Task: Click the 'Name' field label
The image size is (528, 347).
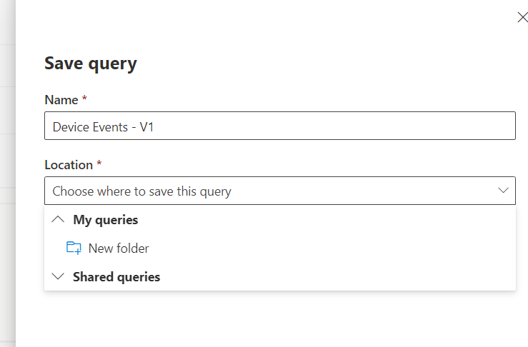Action: click(x=61, y=99)
